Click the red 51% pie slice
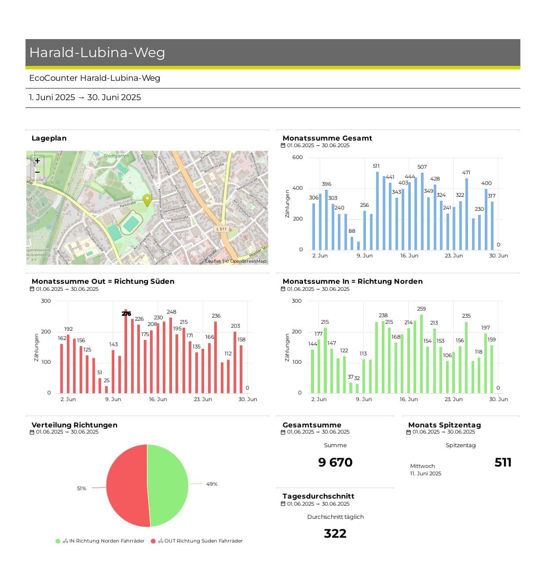545x579 pixels. pyautogui.click(x=125, y=488)
